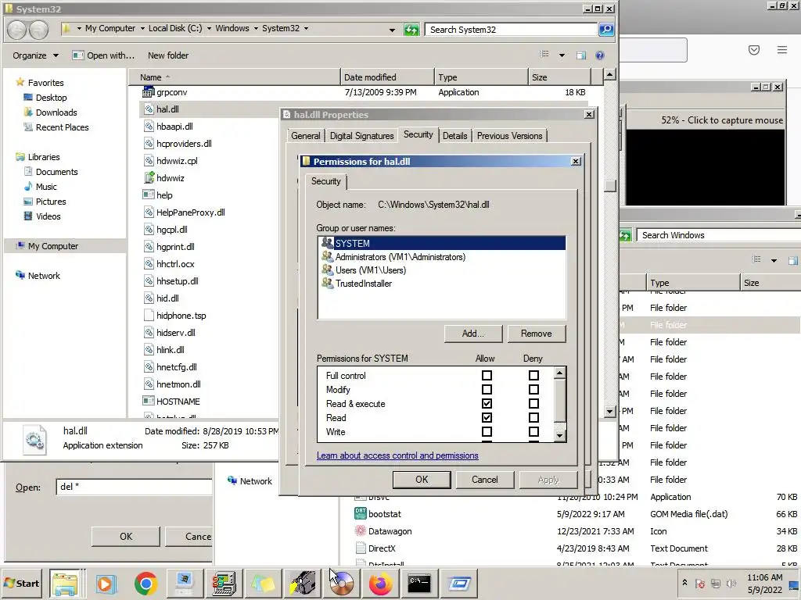Click Open with... in Explorer toolbar
The image size is (801, 600).
pyautogui.click(x=104, y=55)
